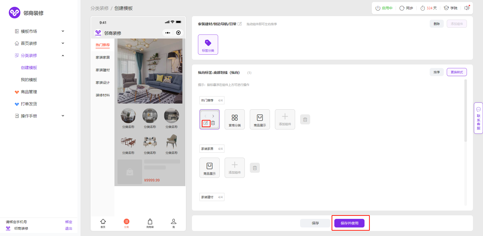Click the living room banner image in preview

coord(150,71)
